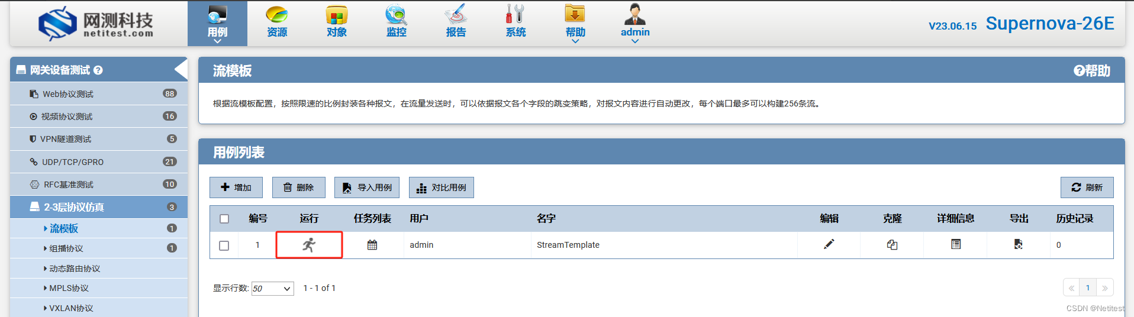Export StreamTemplate with the export icon
This screenshot has height=317, width=1134.
click(1018, 244)
